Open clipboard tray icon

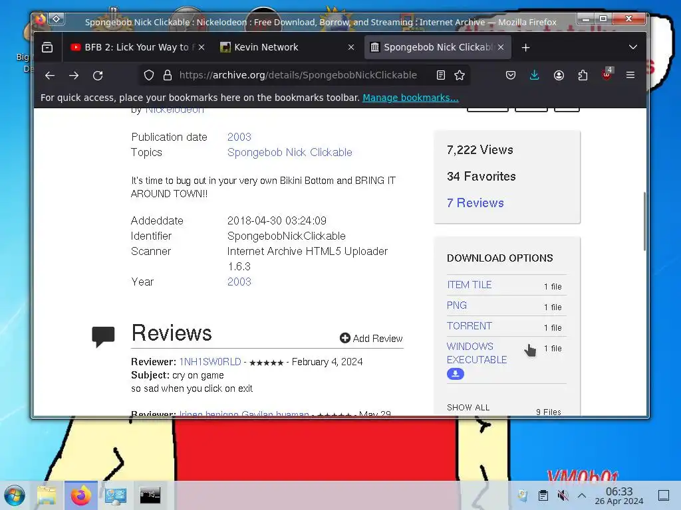tap(543, 495)
